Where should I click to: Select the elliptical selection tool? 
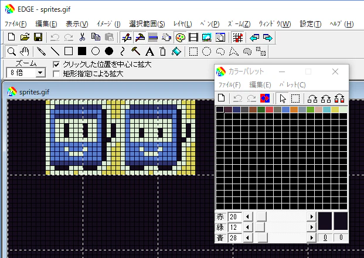pyautogui.click(x=206, y=52)
